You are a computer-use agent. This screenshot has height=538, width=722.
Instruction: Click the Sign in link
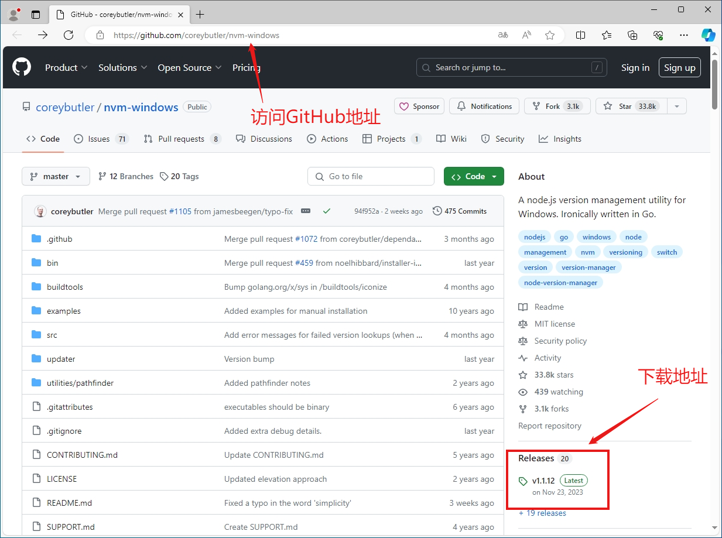(x=635, y=67)
